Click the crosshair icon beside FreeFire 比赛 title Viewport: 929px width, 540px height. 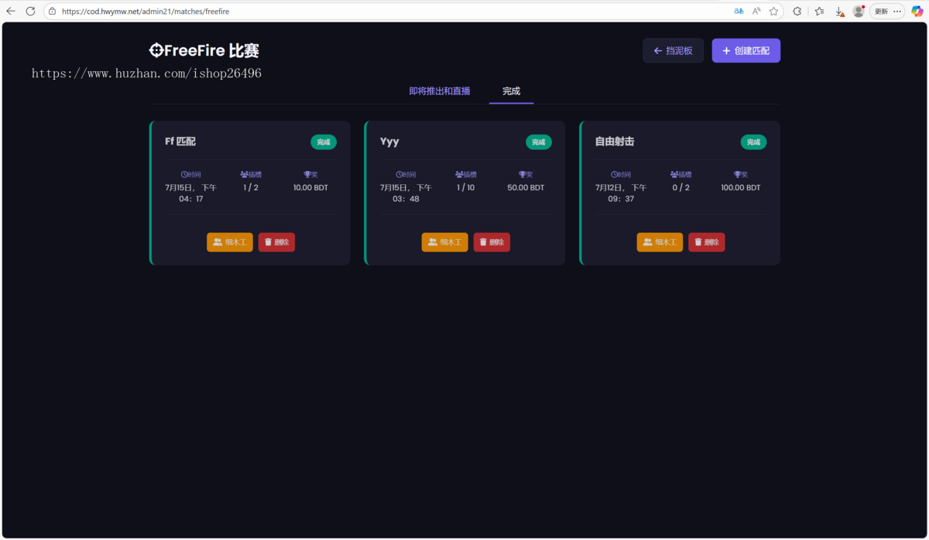[155, 50]
